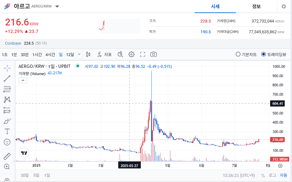Set chart range to 1일
The width and height of the screenshot is (292, 182).
coord(47,175)
